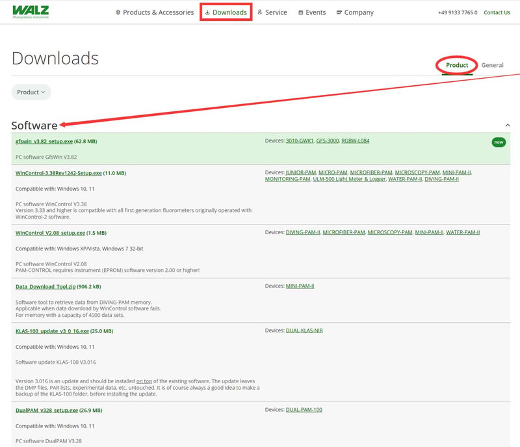Screen dimensions: 520x447
Task: Download gfswin_v3.82_setup.exe
Action: tap(44, 141)
